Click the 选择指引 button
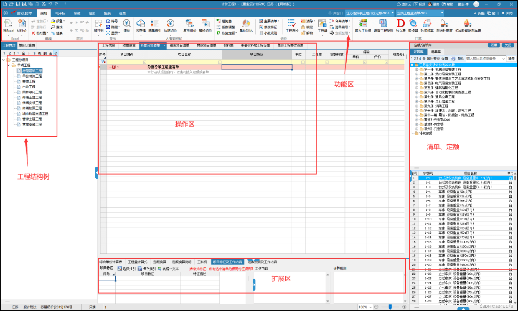Viewport: 518px width, 311px height. coord(126,269)
